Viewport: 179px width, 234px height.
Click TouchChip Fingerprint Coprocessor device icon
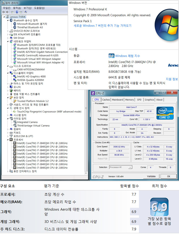tap(15, 112)
